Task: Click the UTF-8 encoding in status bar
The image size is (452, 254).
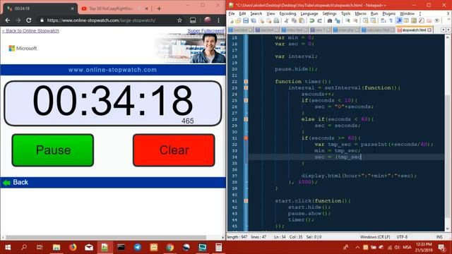Action: coord(402,237)
